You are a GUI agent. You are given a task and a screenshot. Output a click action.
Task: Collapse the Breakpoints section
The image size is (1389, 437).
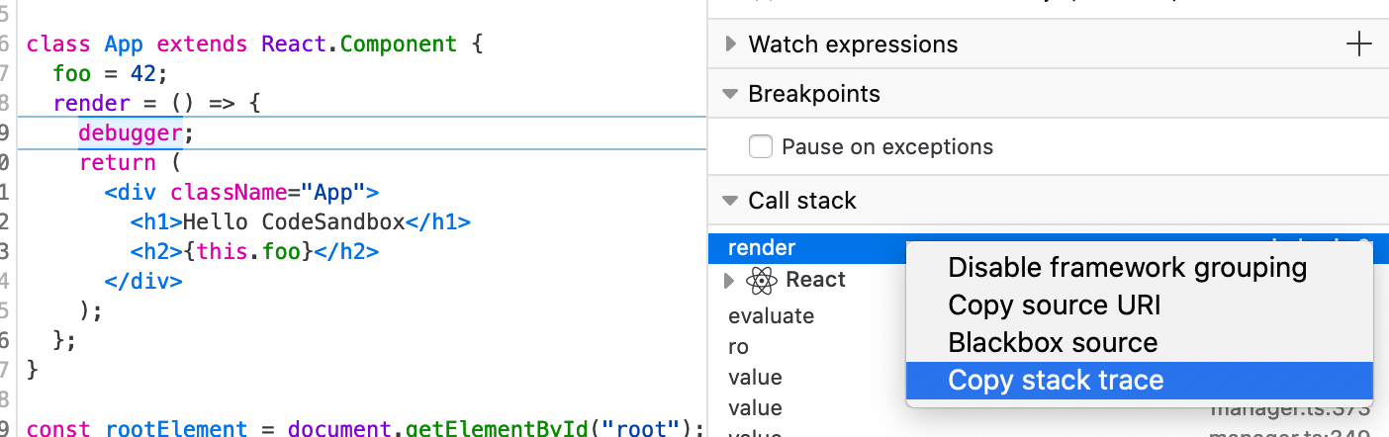[730, 95]
